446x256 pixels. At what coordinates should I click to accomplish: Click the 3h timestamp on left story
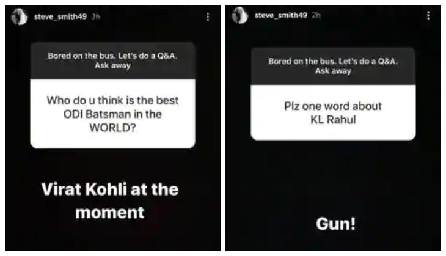click(x=96, y=16)
